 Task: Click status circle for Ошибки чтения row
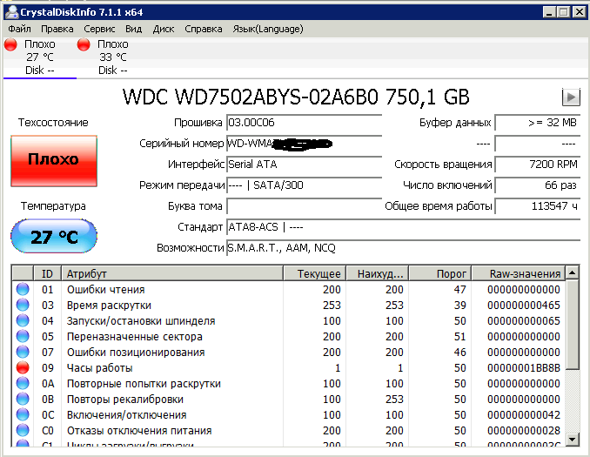click(x=23, y=289)
